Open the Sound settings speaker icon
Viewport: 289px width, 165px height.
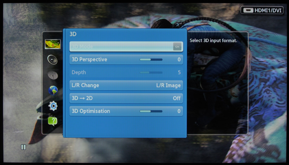[52, 60]
